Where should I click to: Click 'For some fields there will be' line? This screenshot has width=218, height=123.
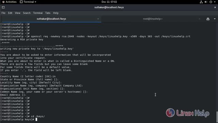point(35,67)
